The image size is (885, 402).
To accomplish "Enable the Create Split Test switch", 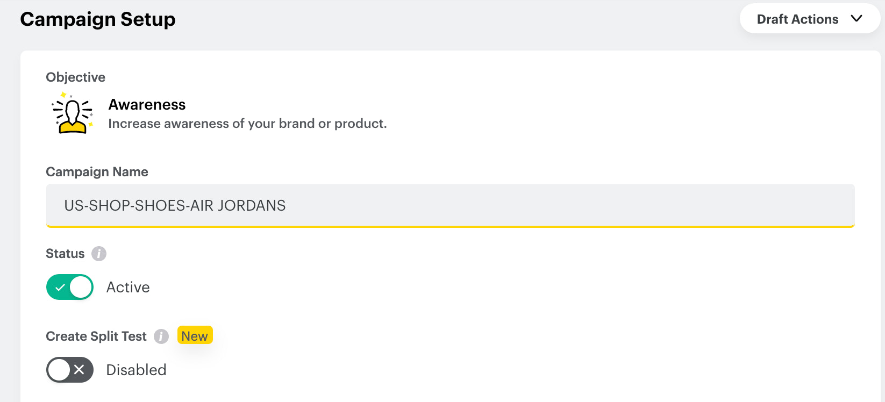I will [69, 370].
